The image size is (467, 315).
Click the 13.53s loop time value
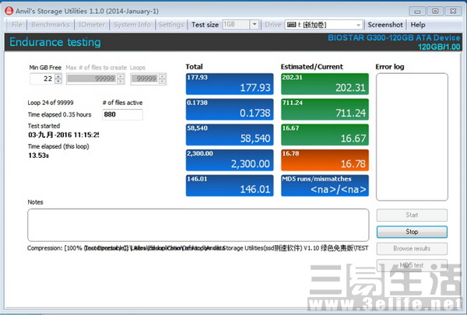(38, 156)
